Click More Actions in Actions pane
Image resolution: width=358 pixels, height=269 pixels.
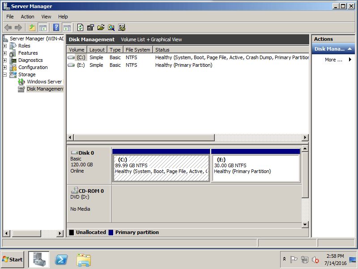click(333, 60)
